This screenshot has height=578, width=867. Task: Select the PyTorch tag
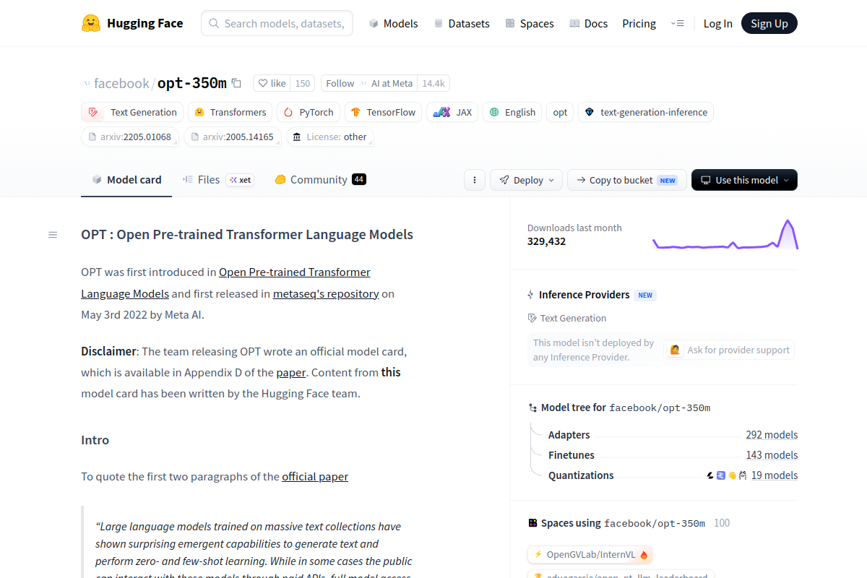[309, 112]
